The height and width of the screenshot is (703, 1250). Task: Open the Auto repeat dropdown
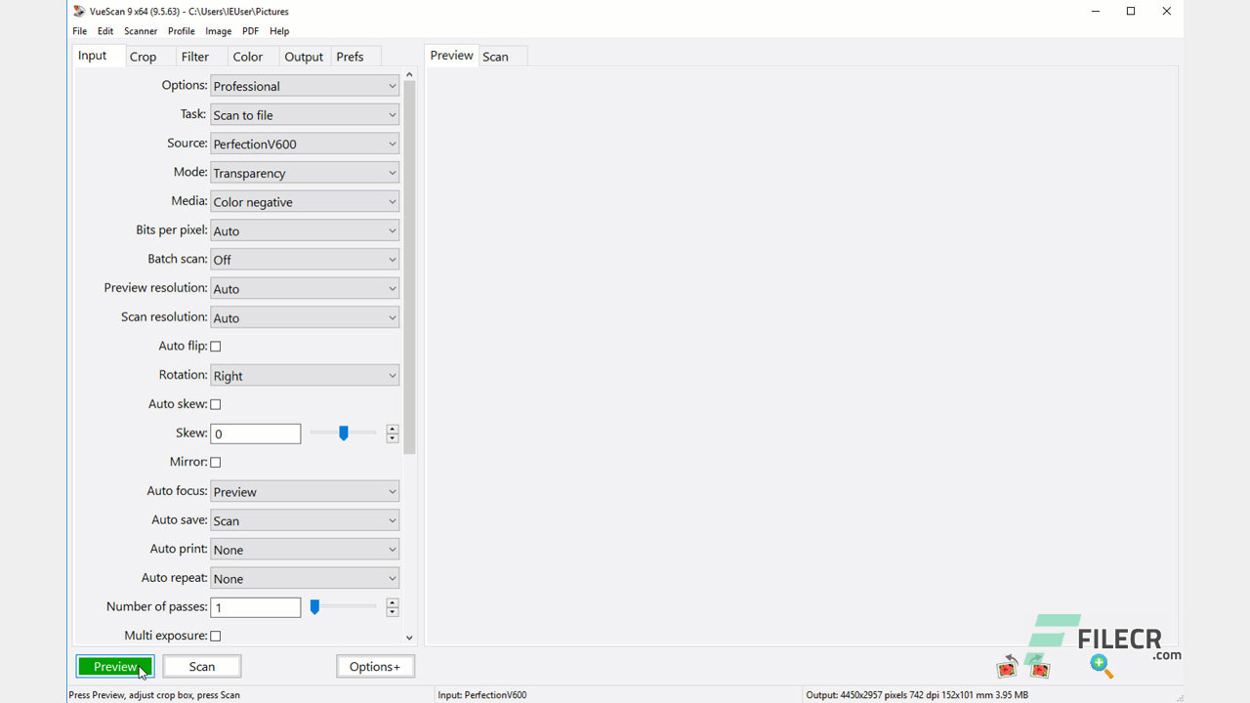305,578
